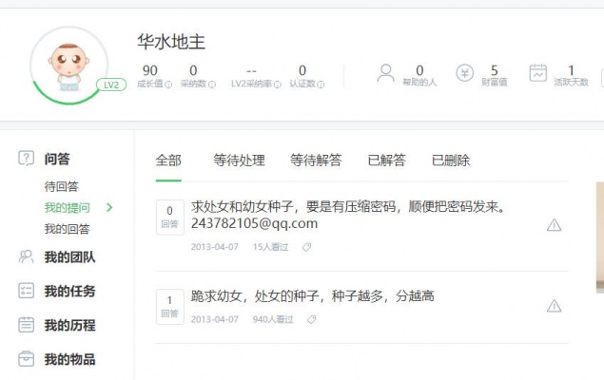
Task: Click the 财富值 value 5
Action: 495,70
